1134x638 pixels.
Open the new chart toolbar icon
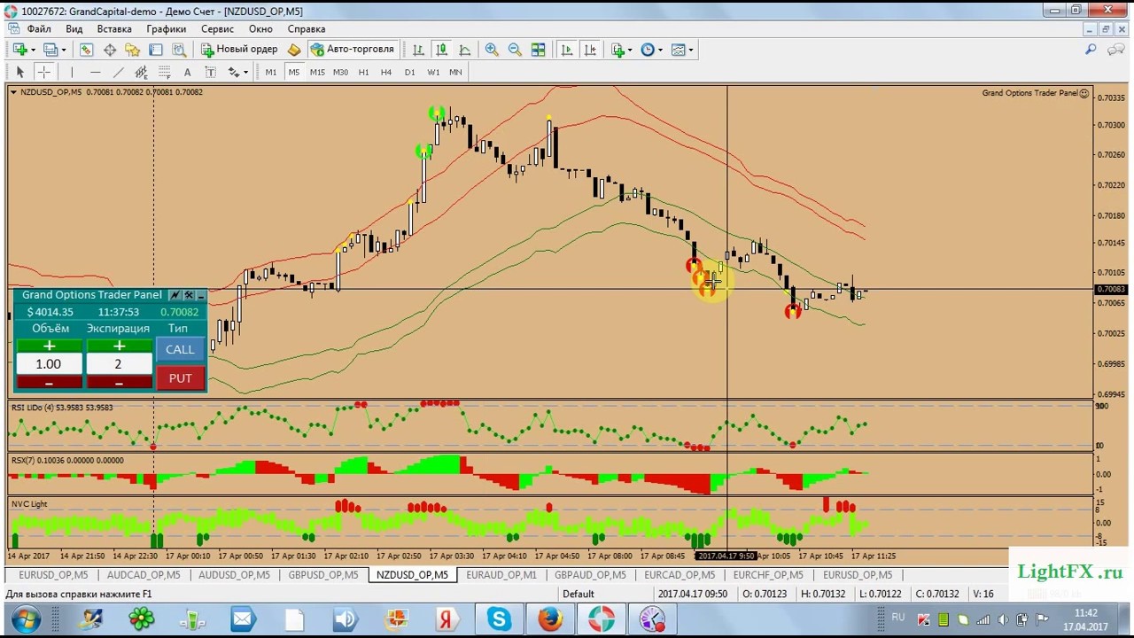(19, 50)
